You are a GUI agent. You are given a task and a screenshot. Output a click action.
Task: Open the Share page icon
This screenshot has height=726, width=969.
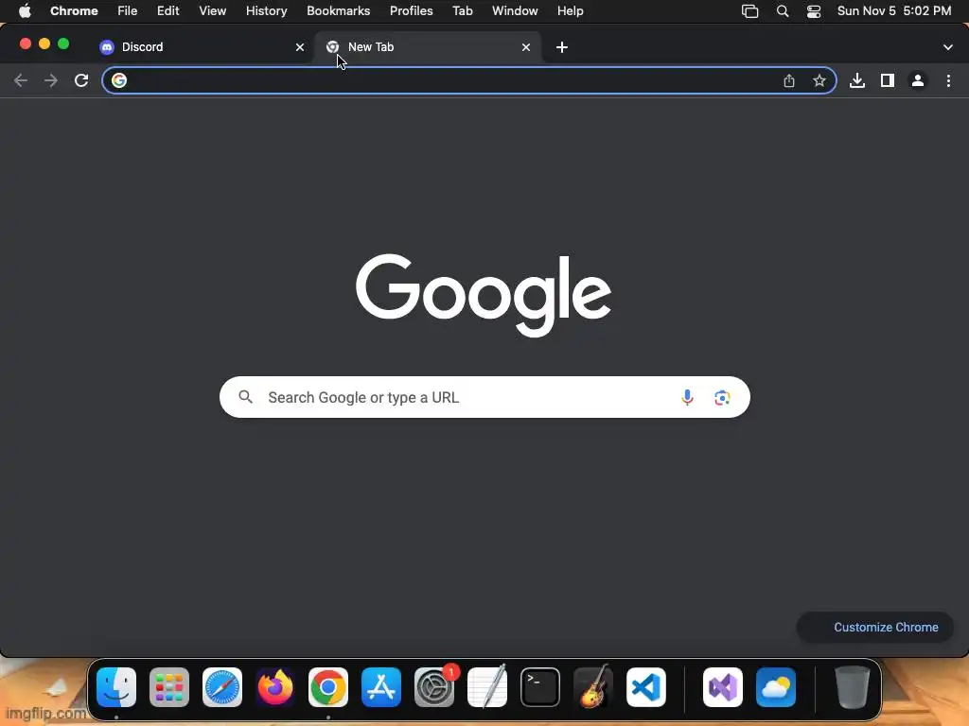click(788, 80)
